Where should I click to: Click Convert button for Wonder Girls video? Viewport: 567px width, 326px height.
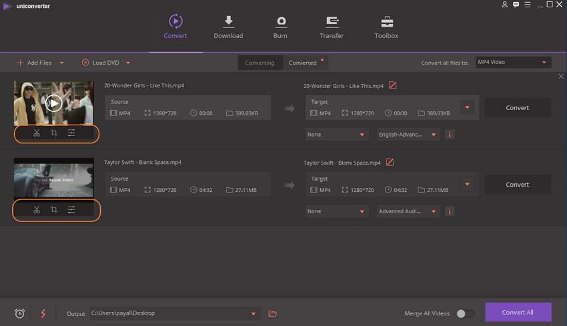pos(517,108)
